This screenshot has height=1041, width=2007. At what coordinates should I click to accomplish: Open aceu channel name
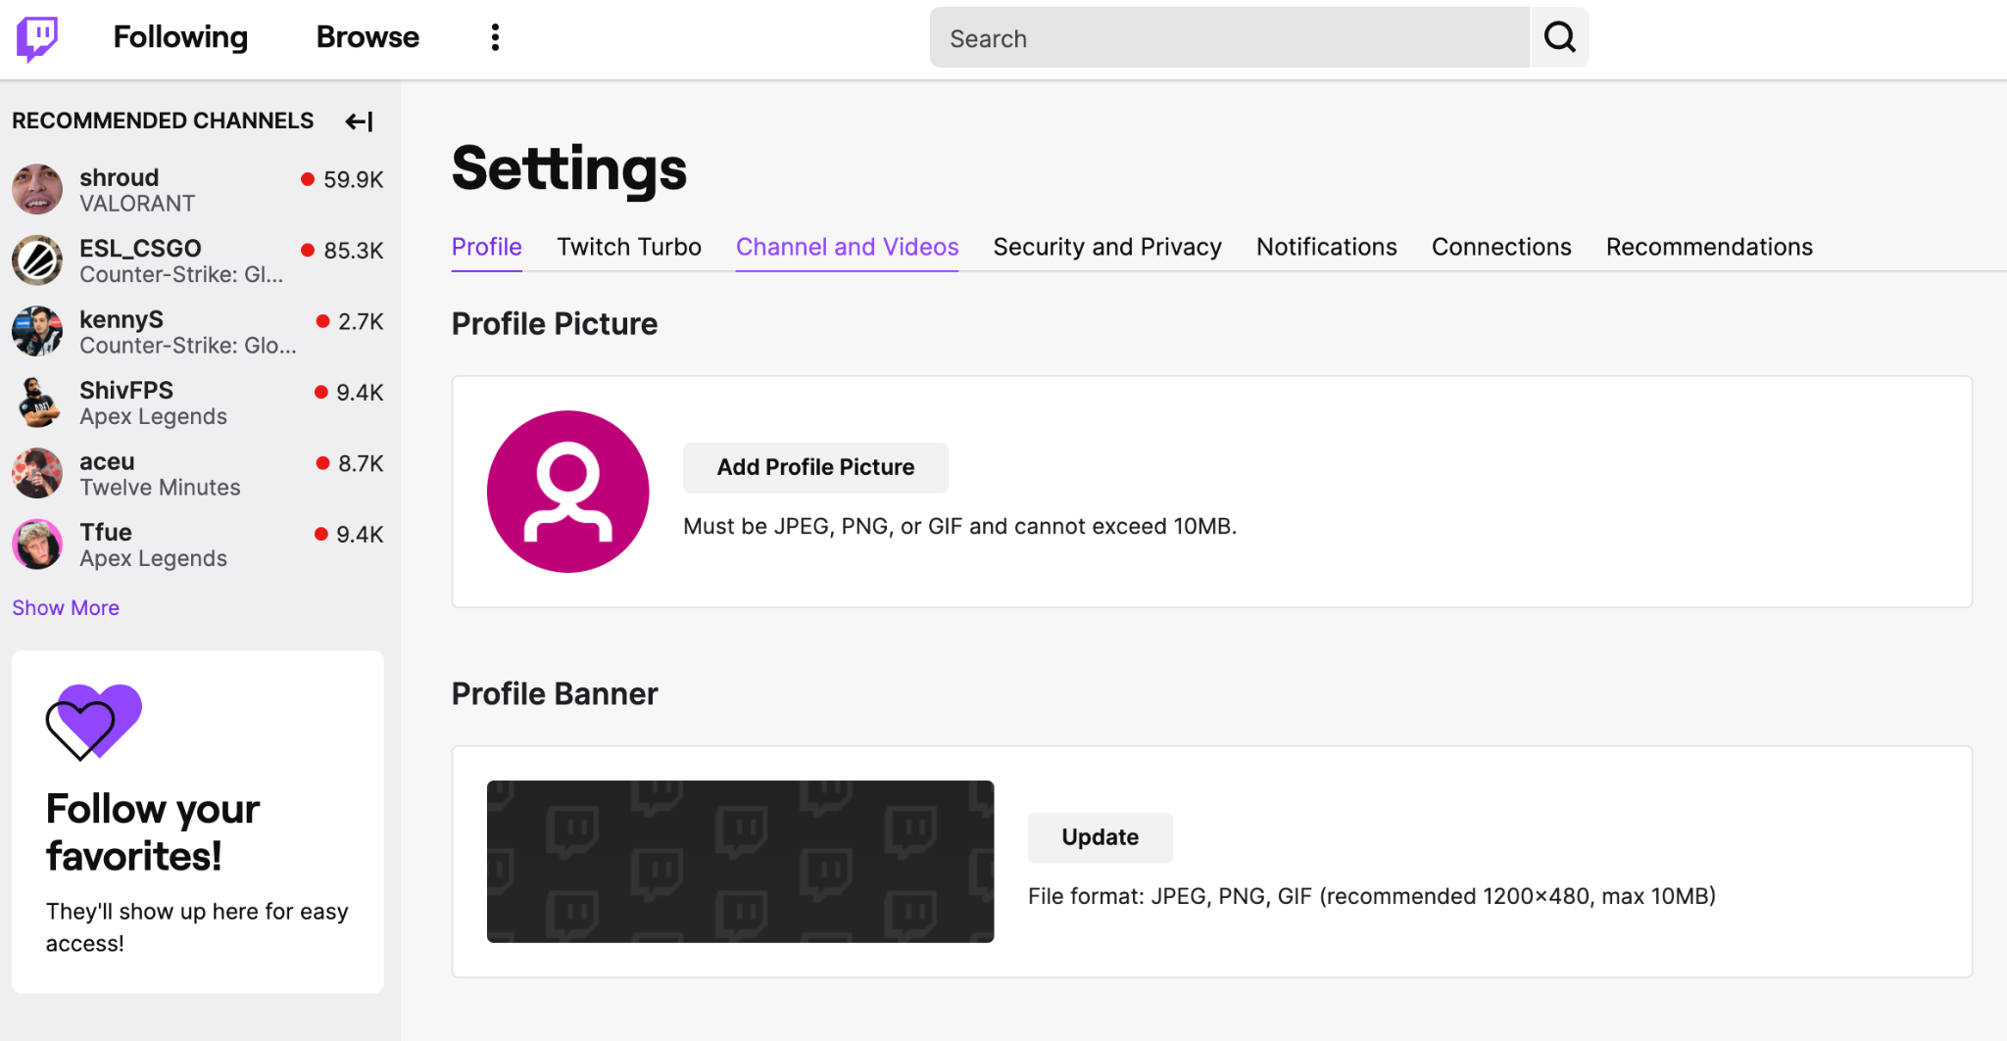pos(107,461)
